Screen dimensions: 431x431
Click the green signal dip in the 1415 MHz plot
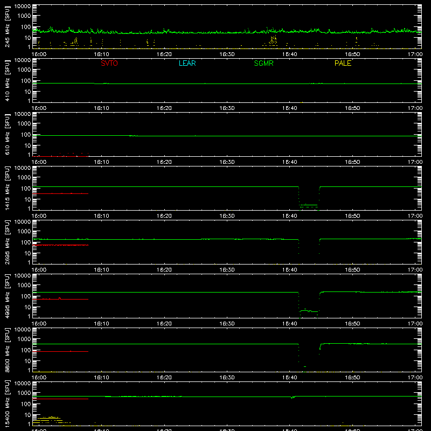(309, 198)
